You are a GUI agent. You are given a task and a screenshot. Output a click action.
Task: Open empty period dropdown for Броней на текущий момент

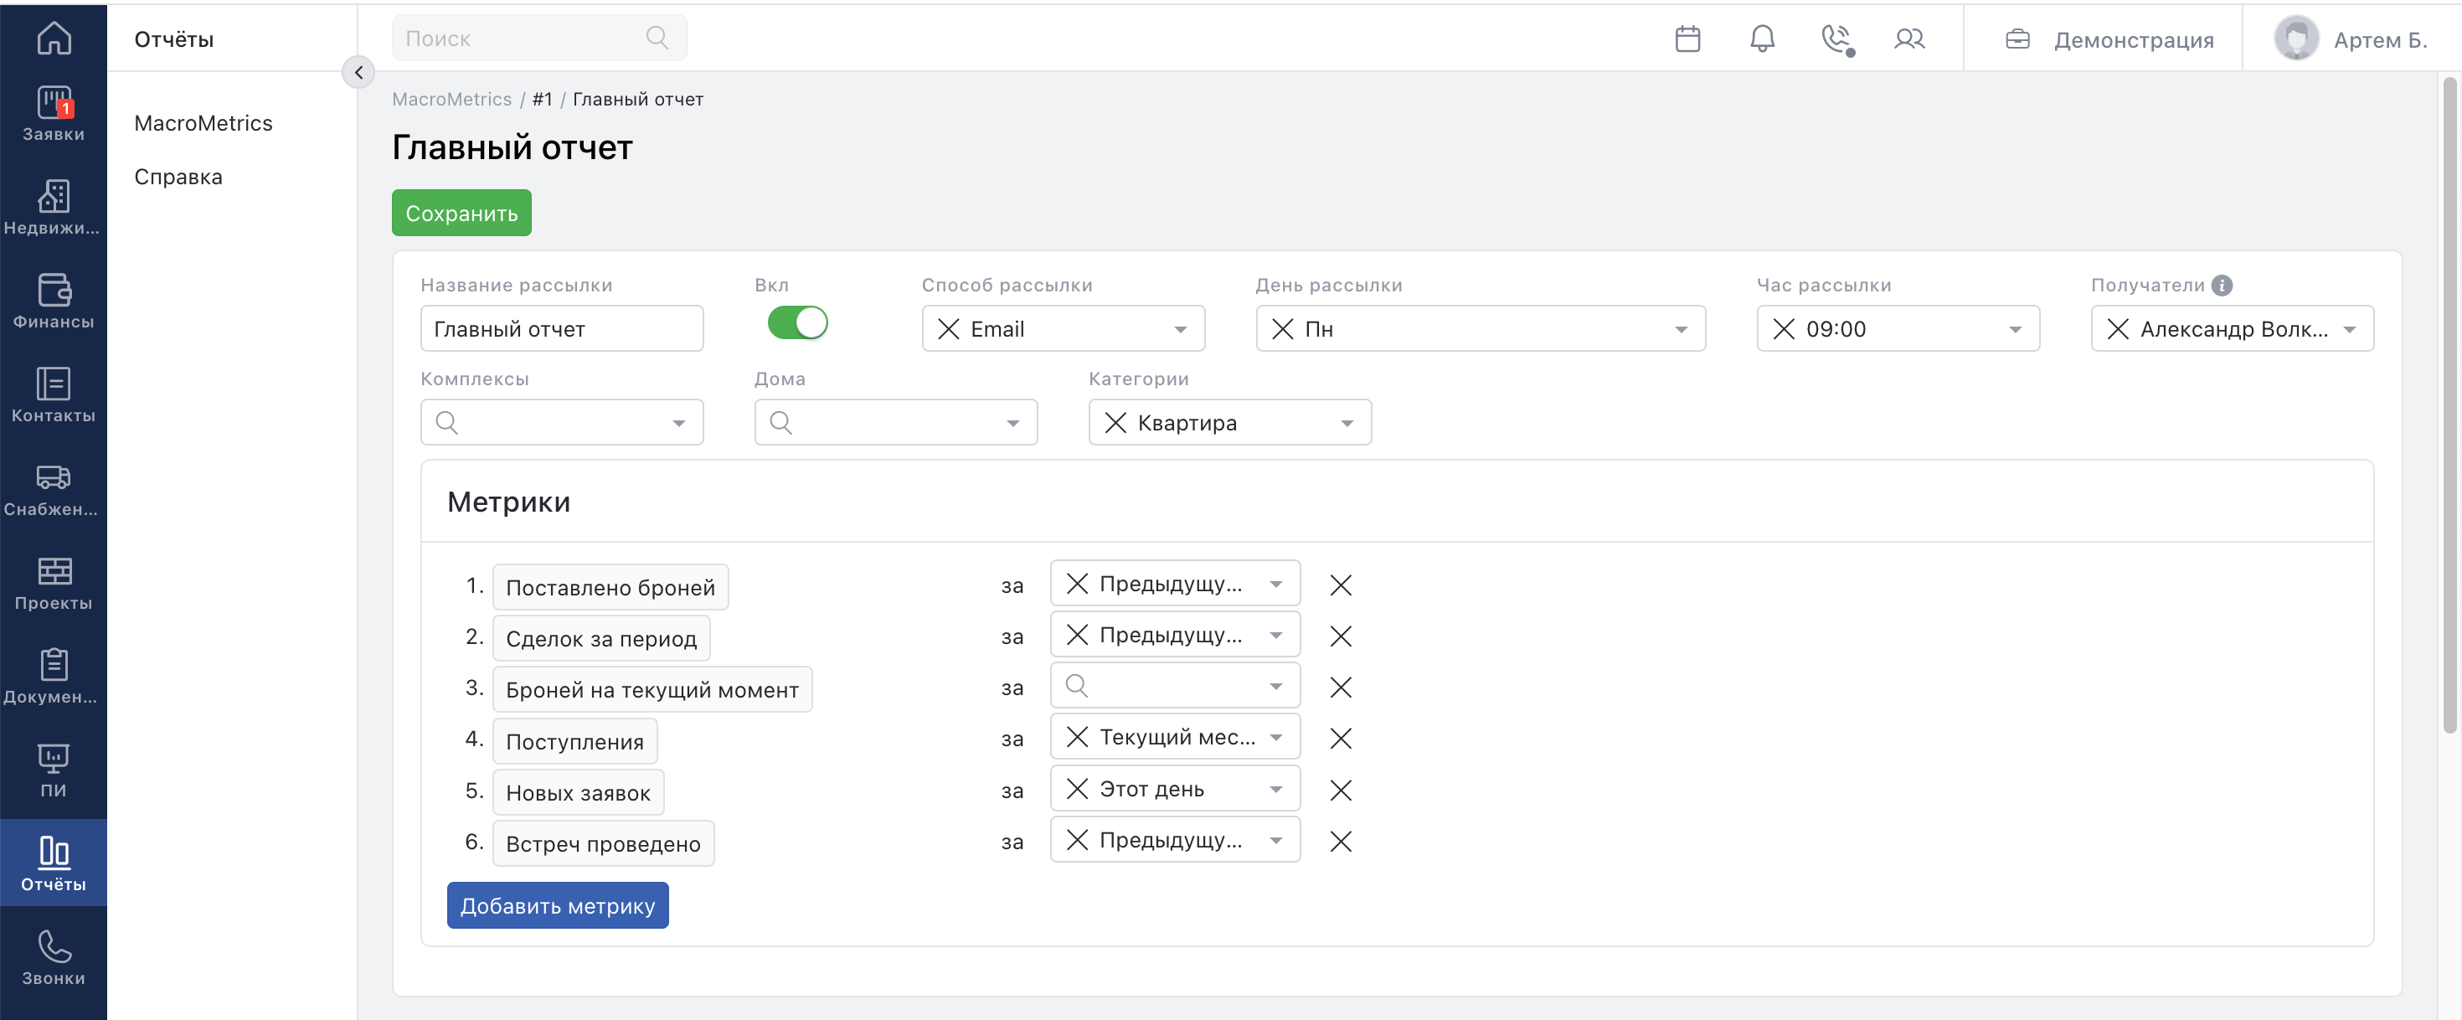[1175, 687]
